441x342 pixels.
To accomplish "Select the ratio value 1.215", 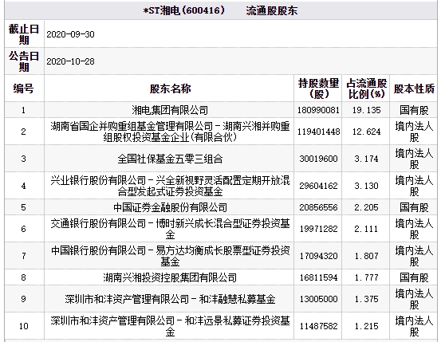I will tap(367, 326).
